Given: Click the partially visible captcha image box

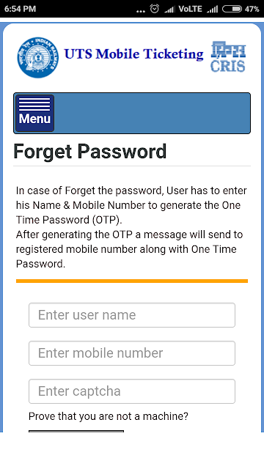Looking at the screenshot, I should coord(76,431).
